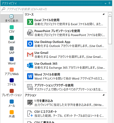The width and height of the screenshot is (114, 123).
Task: Collapse the リソース section triangle
Action: click(103, 14)
